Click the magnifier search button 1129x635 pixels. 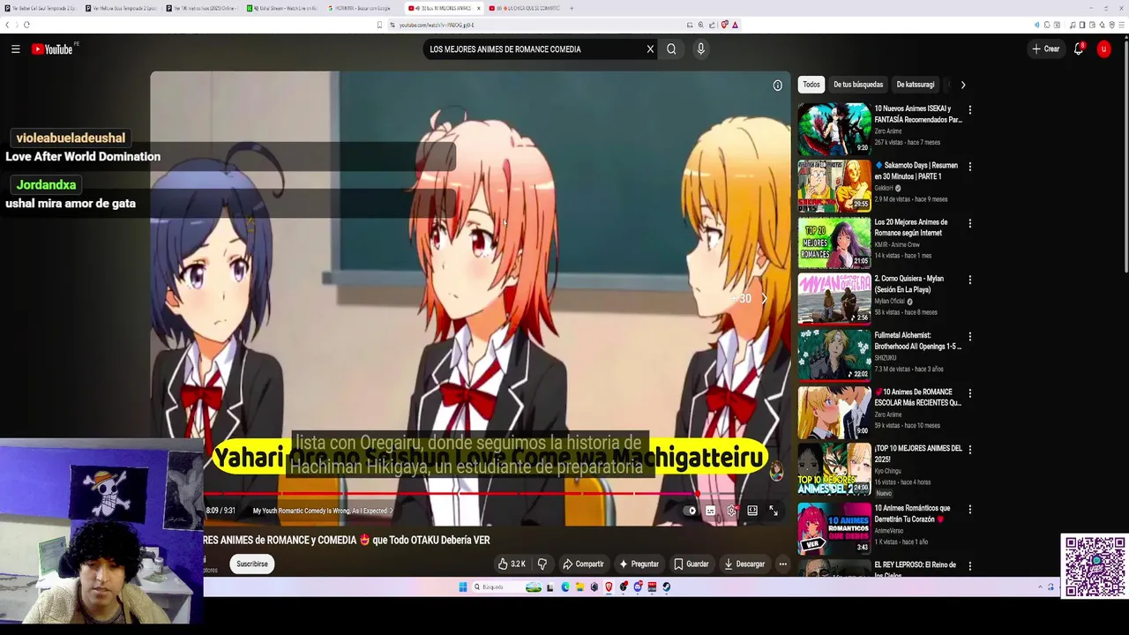click(671, 49)
